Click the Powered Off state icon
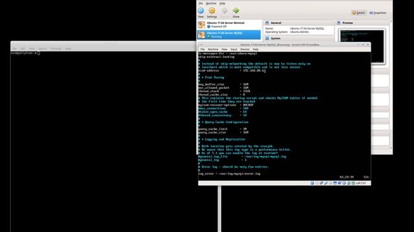414x232 pixels. click(208, 26)
